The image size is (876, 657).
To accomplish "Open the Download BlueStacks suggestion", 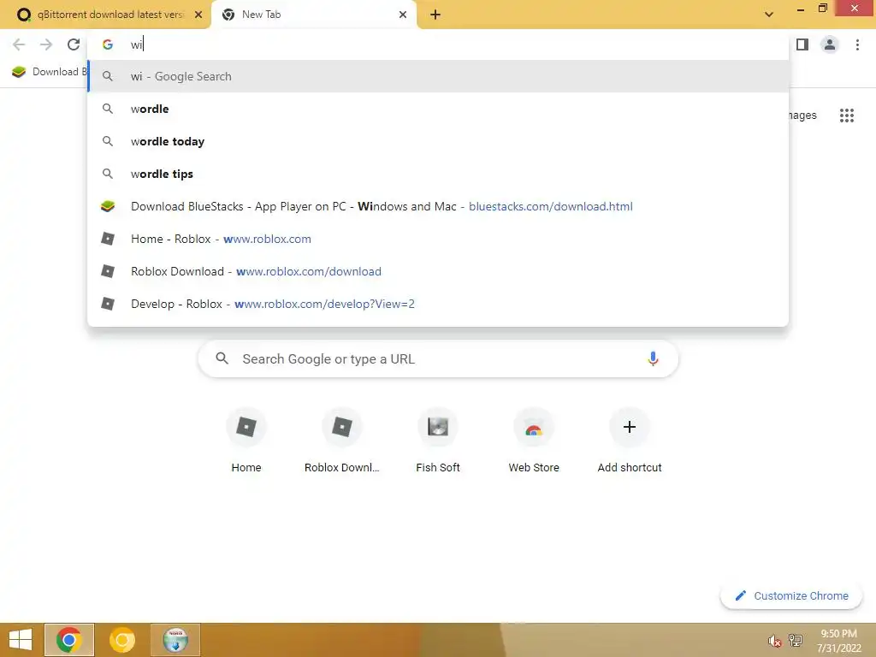I will (438, 206).
